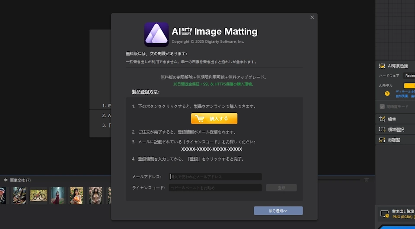Click the Copyright © 2025 Digiarty Software text
Screen dimensions: 415x229
point(208,41)
